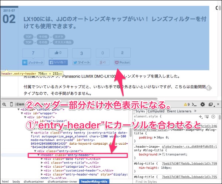This screenshot has height=184, width=222.
Task: Expand the div class="customized-header" node
Action: pyautogui.click(x=42, y=170)
